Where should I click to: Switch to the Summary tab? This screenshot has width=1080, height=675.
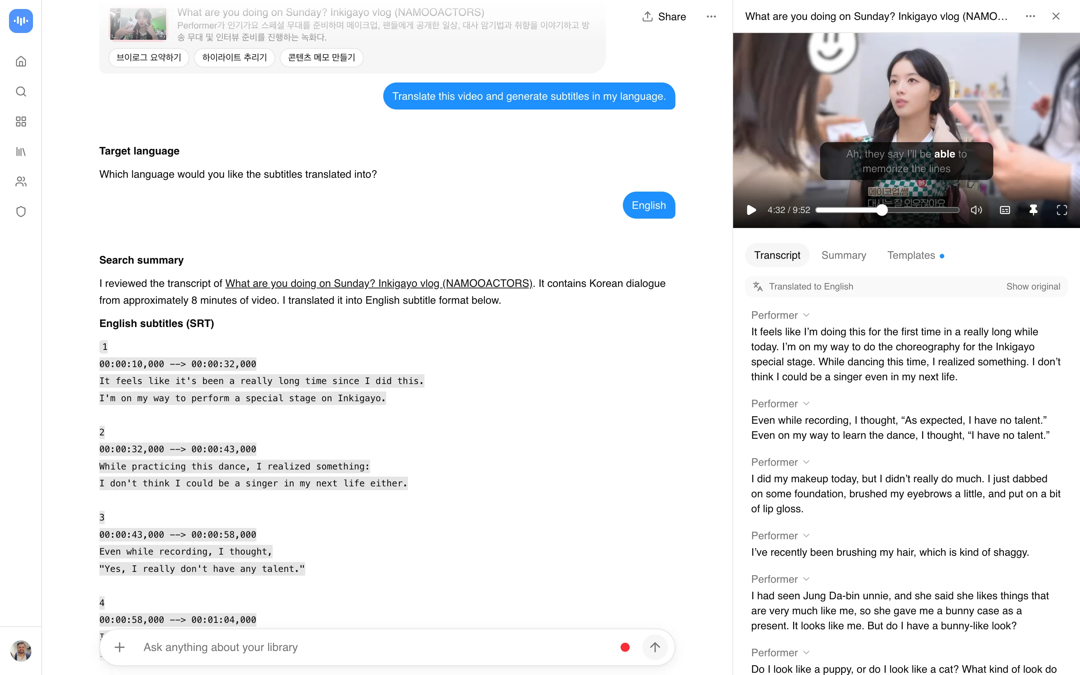(843, 255)
